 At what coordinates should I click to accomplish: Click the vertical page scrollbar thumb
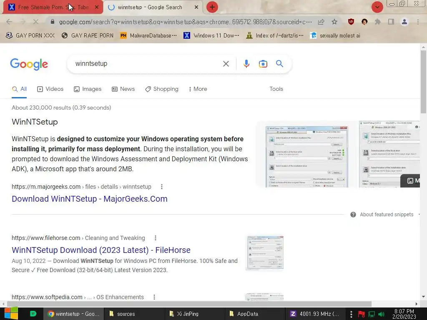423,82
